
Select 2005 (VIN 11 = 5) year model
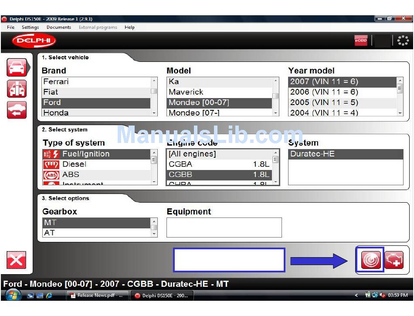pyautogui.click(x=324, y=102)
